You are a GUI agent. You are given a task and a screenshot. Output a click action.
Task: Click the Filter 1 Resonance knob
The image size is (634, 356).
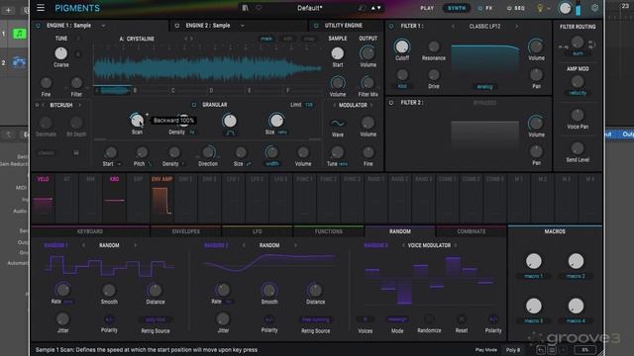coord(434,46)
